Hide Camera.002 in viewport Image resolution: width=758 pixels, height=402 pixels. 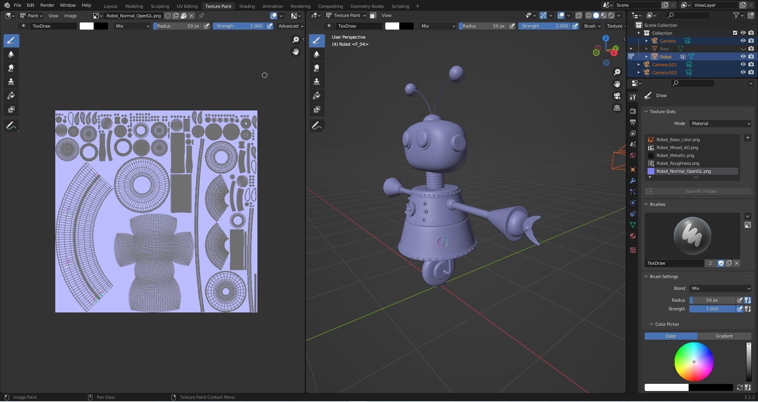click(743, 72)
